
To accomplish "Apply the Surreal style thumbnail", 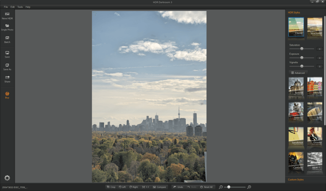I will point(296,87).
